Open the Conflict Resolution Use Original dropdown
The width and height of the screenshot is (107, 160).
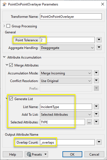point(66,81)
